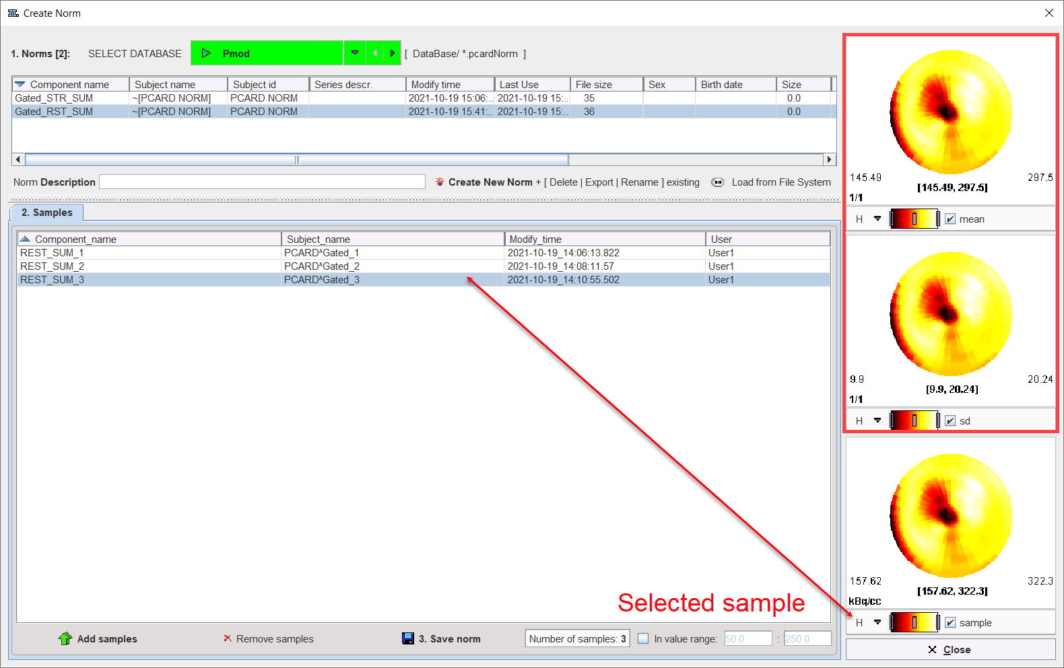Toggle the sd checkbox
Image resolution: width=1064 pixels, height=668 pixels.
950,420
